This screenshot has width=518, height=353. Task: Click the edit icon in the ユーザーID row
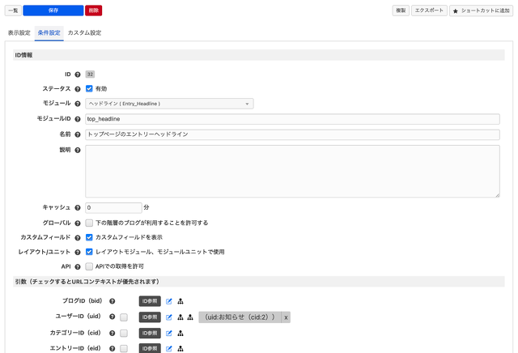169,317
